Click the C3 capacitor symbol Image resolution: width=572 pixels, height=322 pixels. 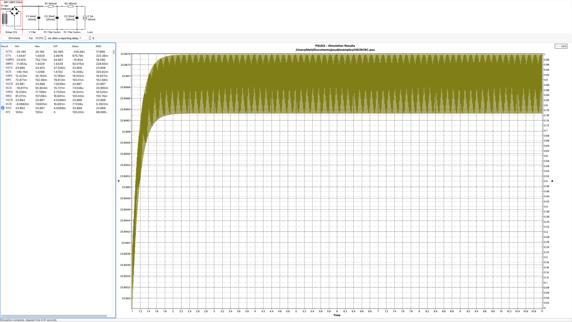(x=77, y=18)
